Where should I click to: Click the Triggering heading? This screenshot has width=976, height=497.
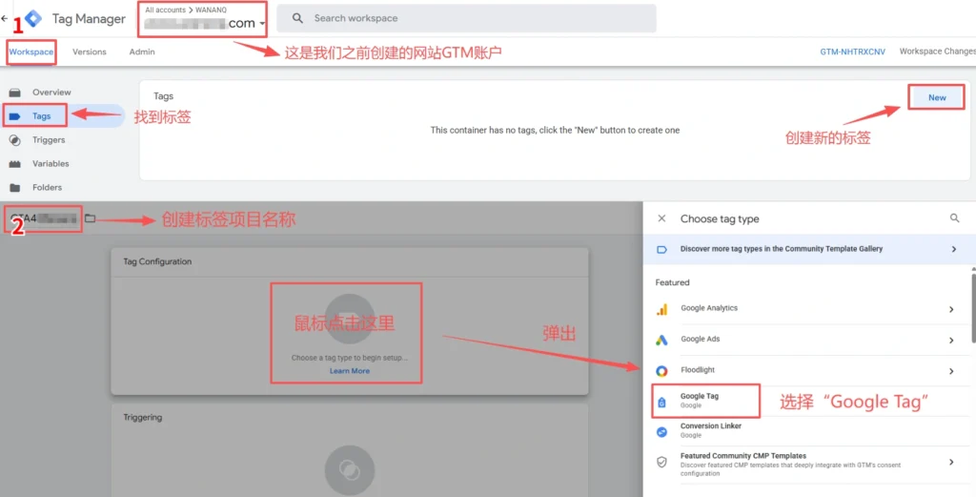coord(143,417)
